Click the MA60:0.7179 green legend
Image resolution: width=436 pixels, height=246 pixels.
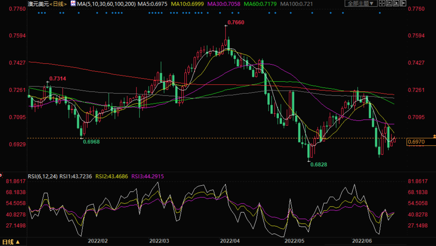[260, 4]
